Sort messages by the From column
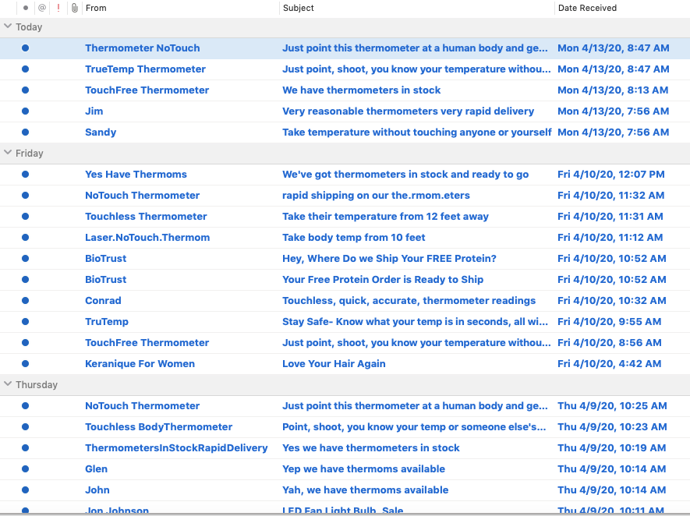Image resolution: width=690 pixels, height=516 pixels. 101,8
